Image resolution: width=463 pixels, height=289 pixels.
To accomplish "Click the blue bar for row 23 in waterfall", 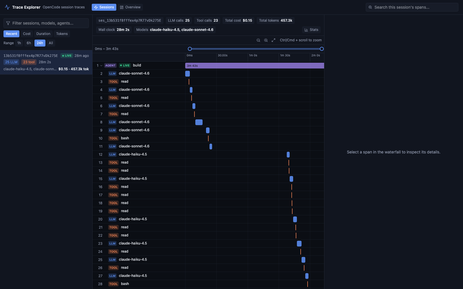I will tap(299, 244).
